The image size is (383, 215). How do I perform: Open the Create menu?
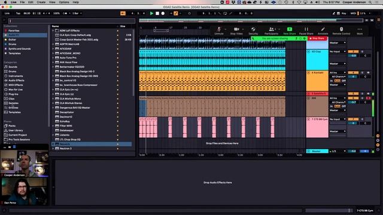41,2
